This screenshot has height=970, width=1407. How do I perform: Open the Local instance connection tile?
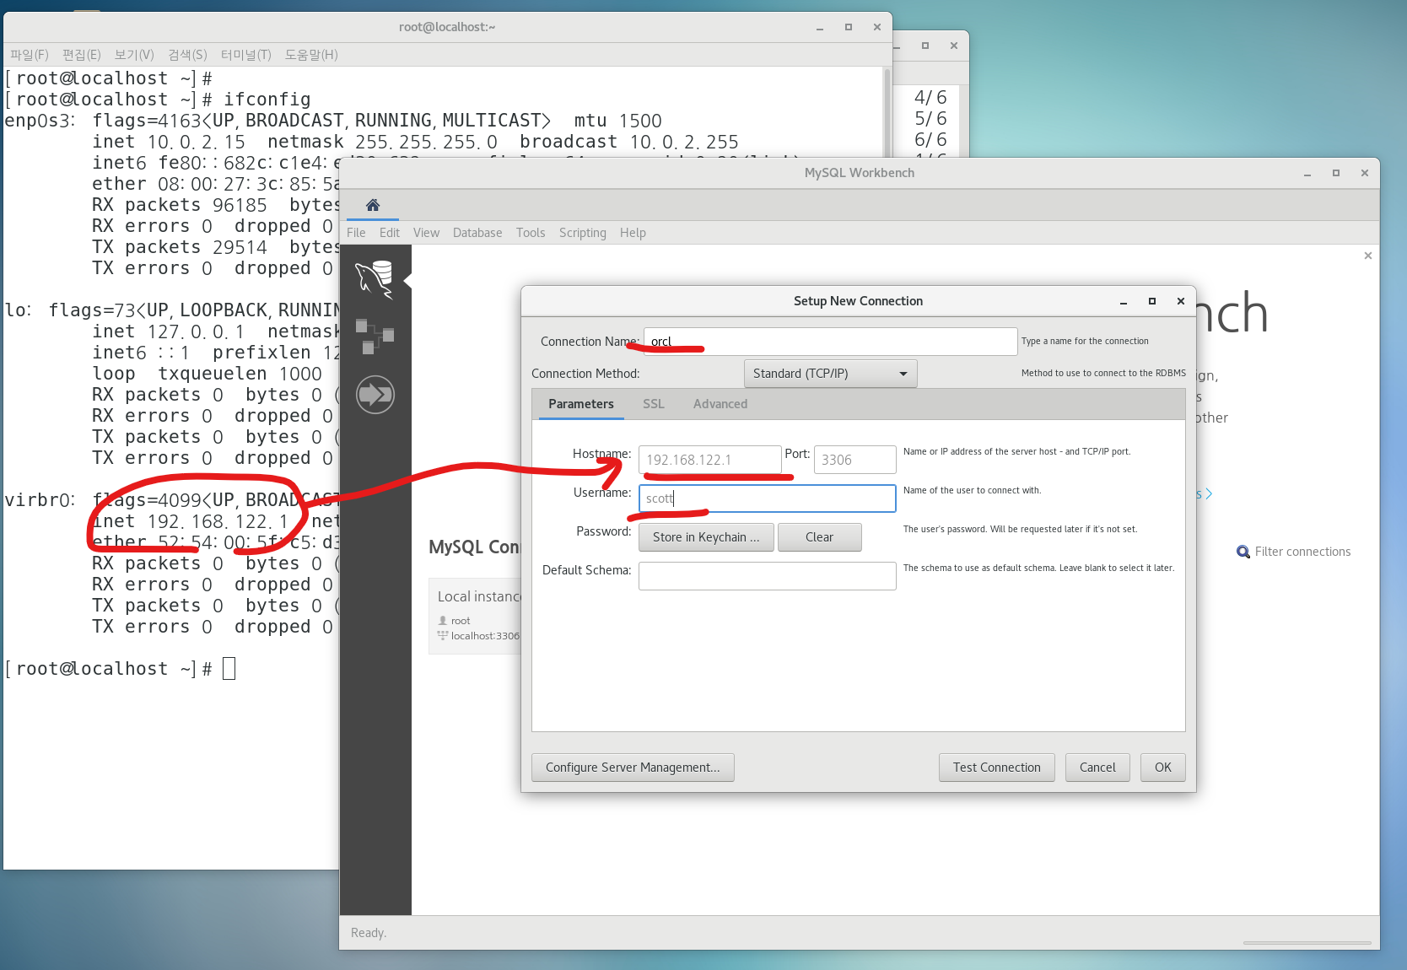click(x=475, y=616)
